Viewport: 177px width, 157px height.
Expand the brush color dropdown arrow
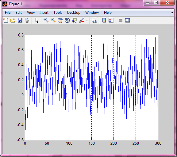coord(87,21)
